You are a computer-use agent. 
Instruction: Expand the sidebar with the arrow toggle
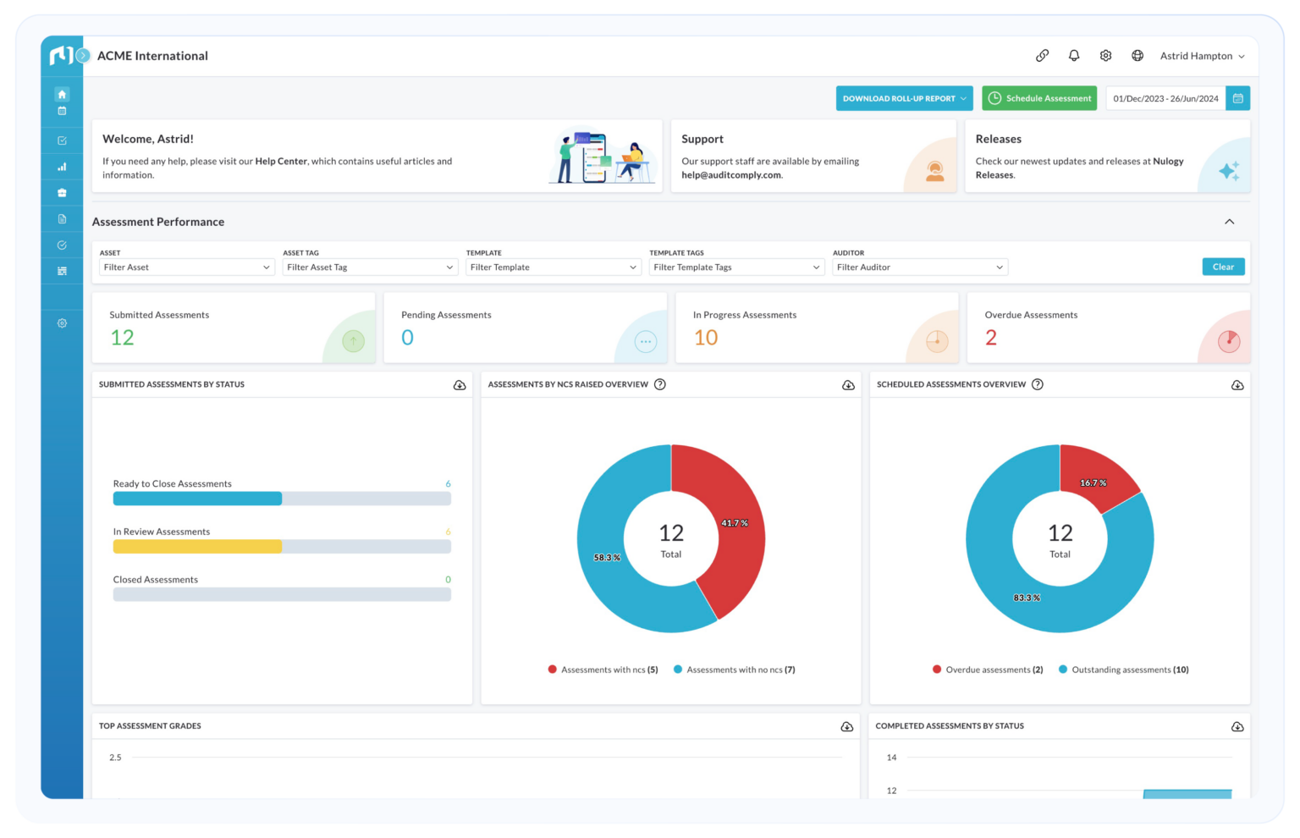83,56
